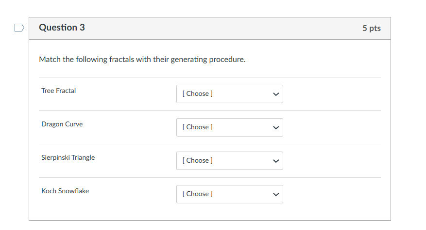Select the Dragon Curve label text
This screenshot has height=230, width=426.
coord(62,124)
